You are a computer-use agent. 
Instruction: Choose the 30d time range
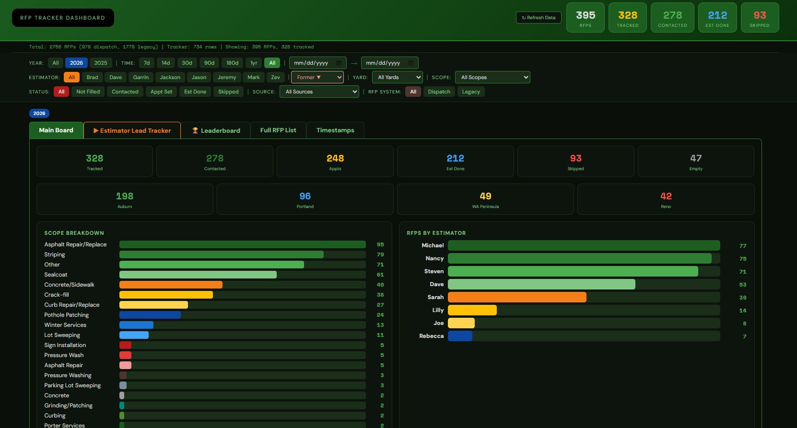click(187, 63)
